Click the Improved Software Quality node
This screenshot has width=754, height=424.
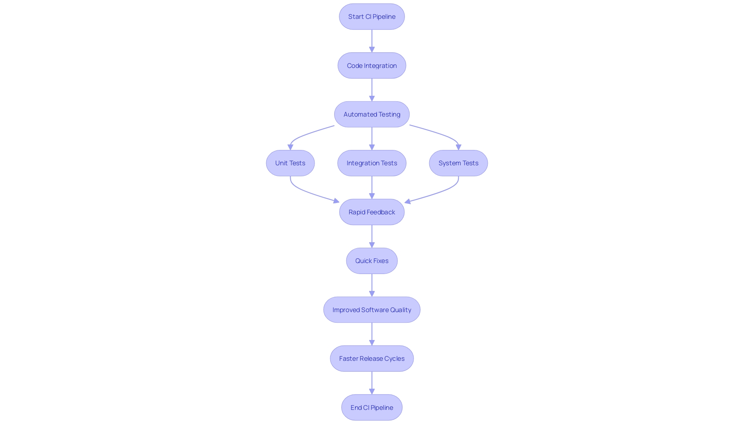(x=372, y=310)
